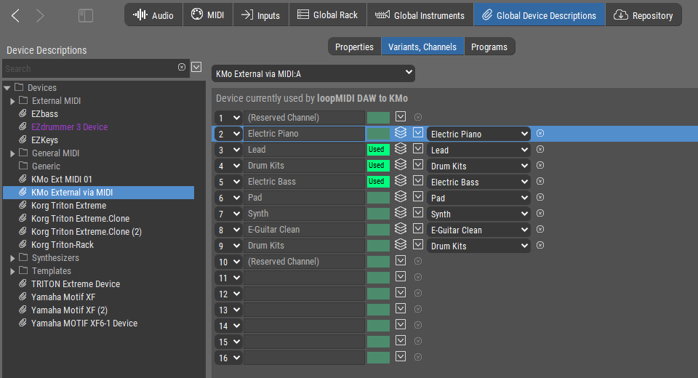698x378 pixels.
Task: Click the layers icon on Pad row
Action: [x=401, y=197]
